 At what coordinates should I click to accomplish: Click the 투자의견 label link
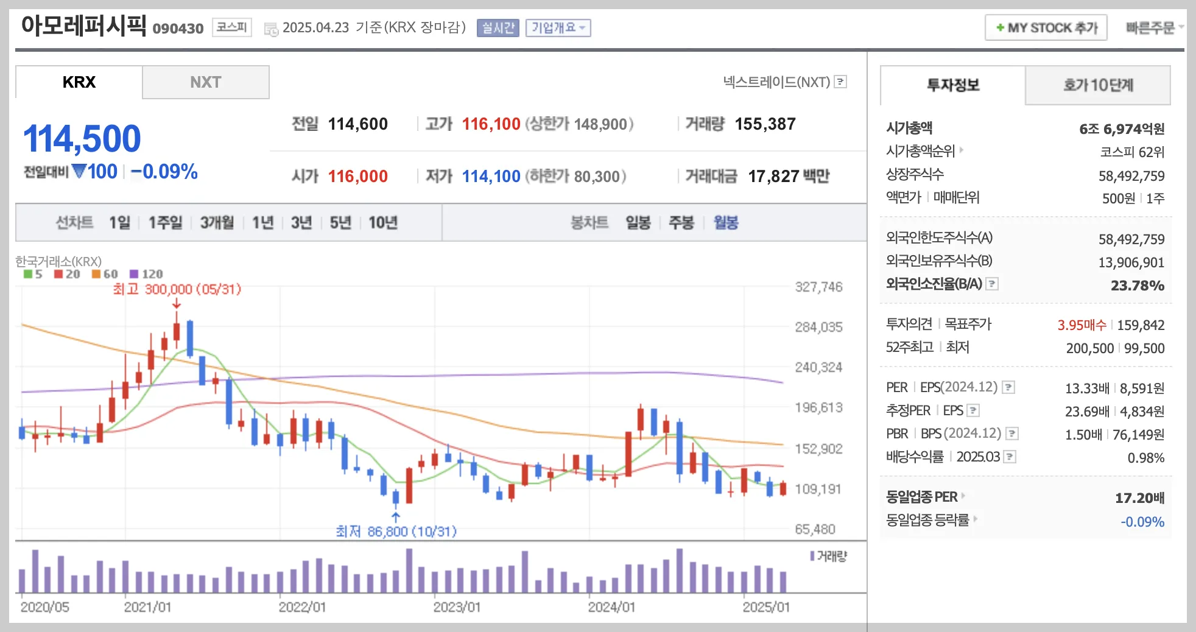909,324
